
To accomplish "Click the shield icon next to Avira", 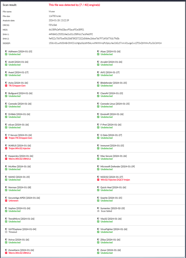I will (6, 83).
